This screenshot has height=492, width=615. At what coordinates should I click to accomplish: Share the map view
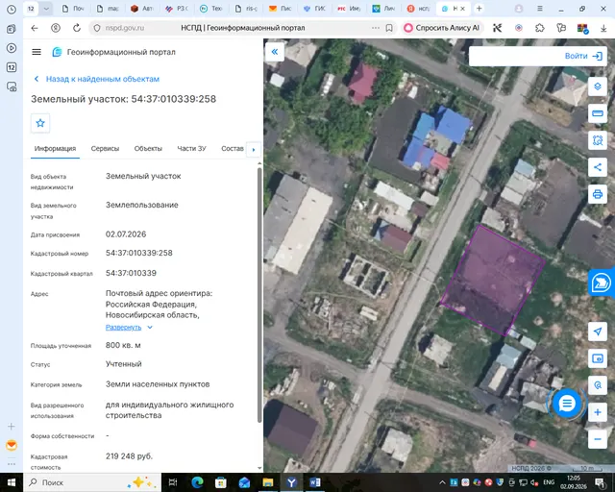click(598, 167)
